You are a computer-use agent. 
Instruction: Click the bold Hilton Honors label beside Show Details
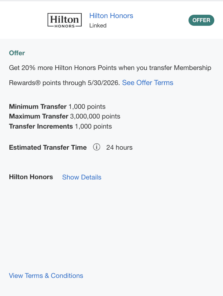[x=31, y=177]
